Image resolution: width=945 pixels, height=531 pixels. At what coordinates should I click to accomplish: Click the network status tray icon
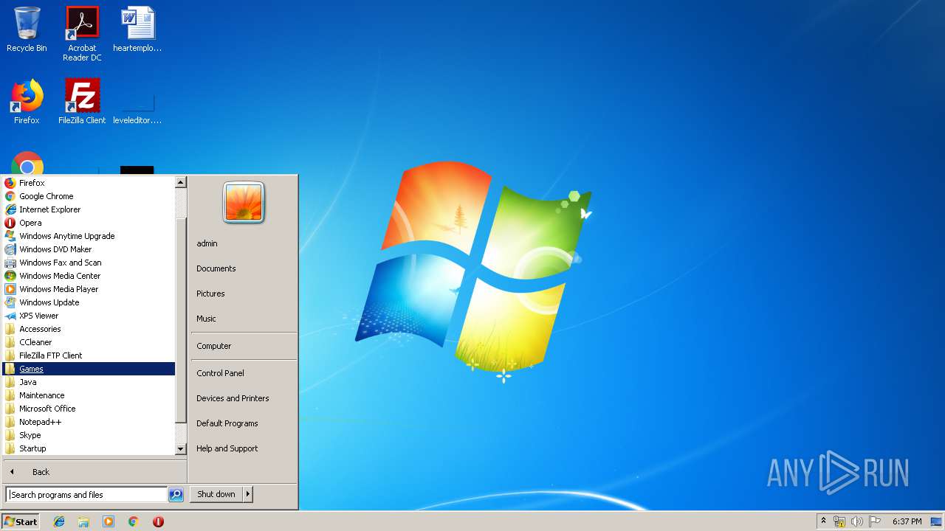(839, 521)
